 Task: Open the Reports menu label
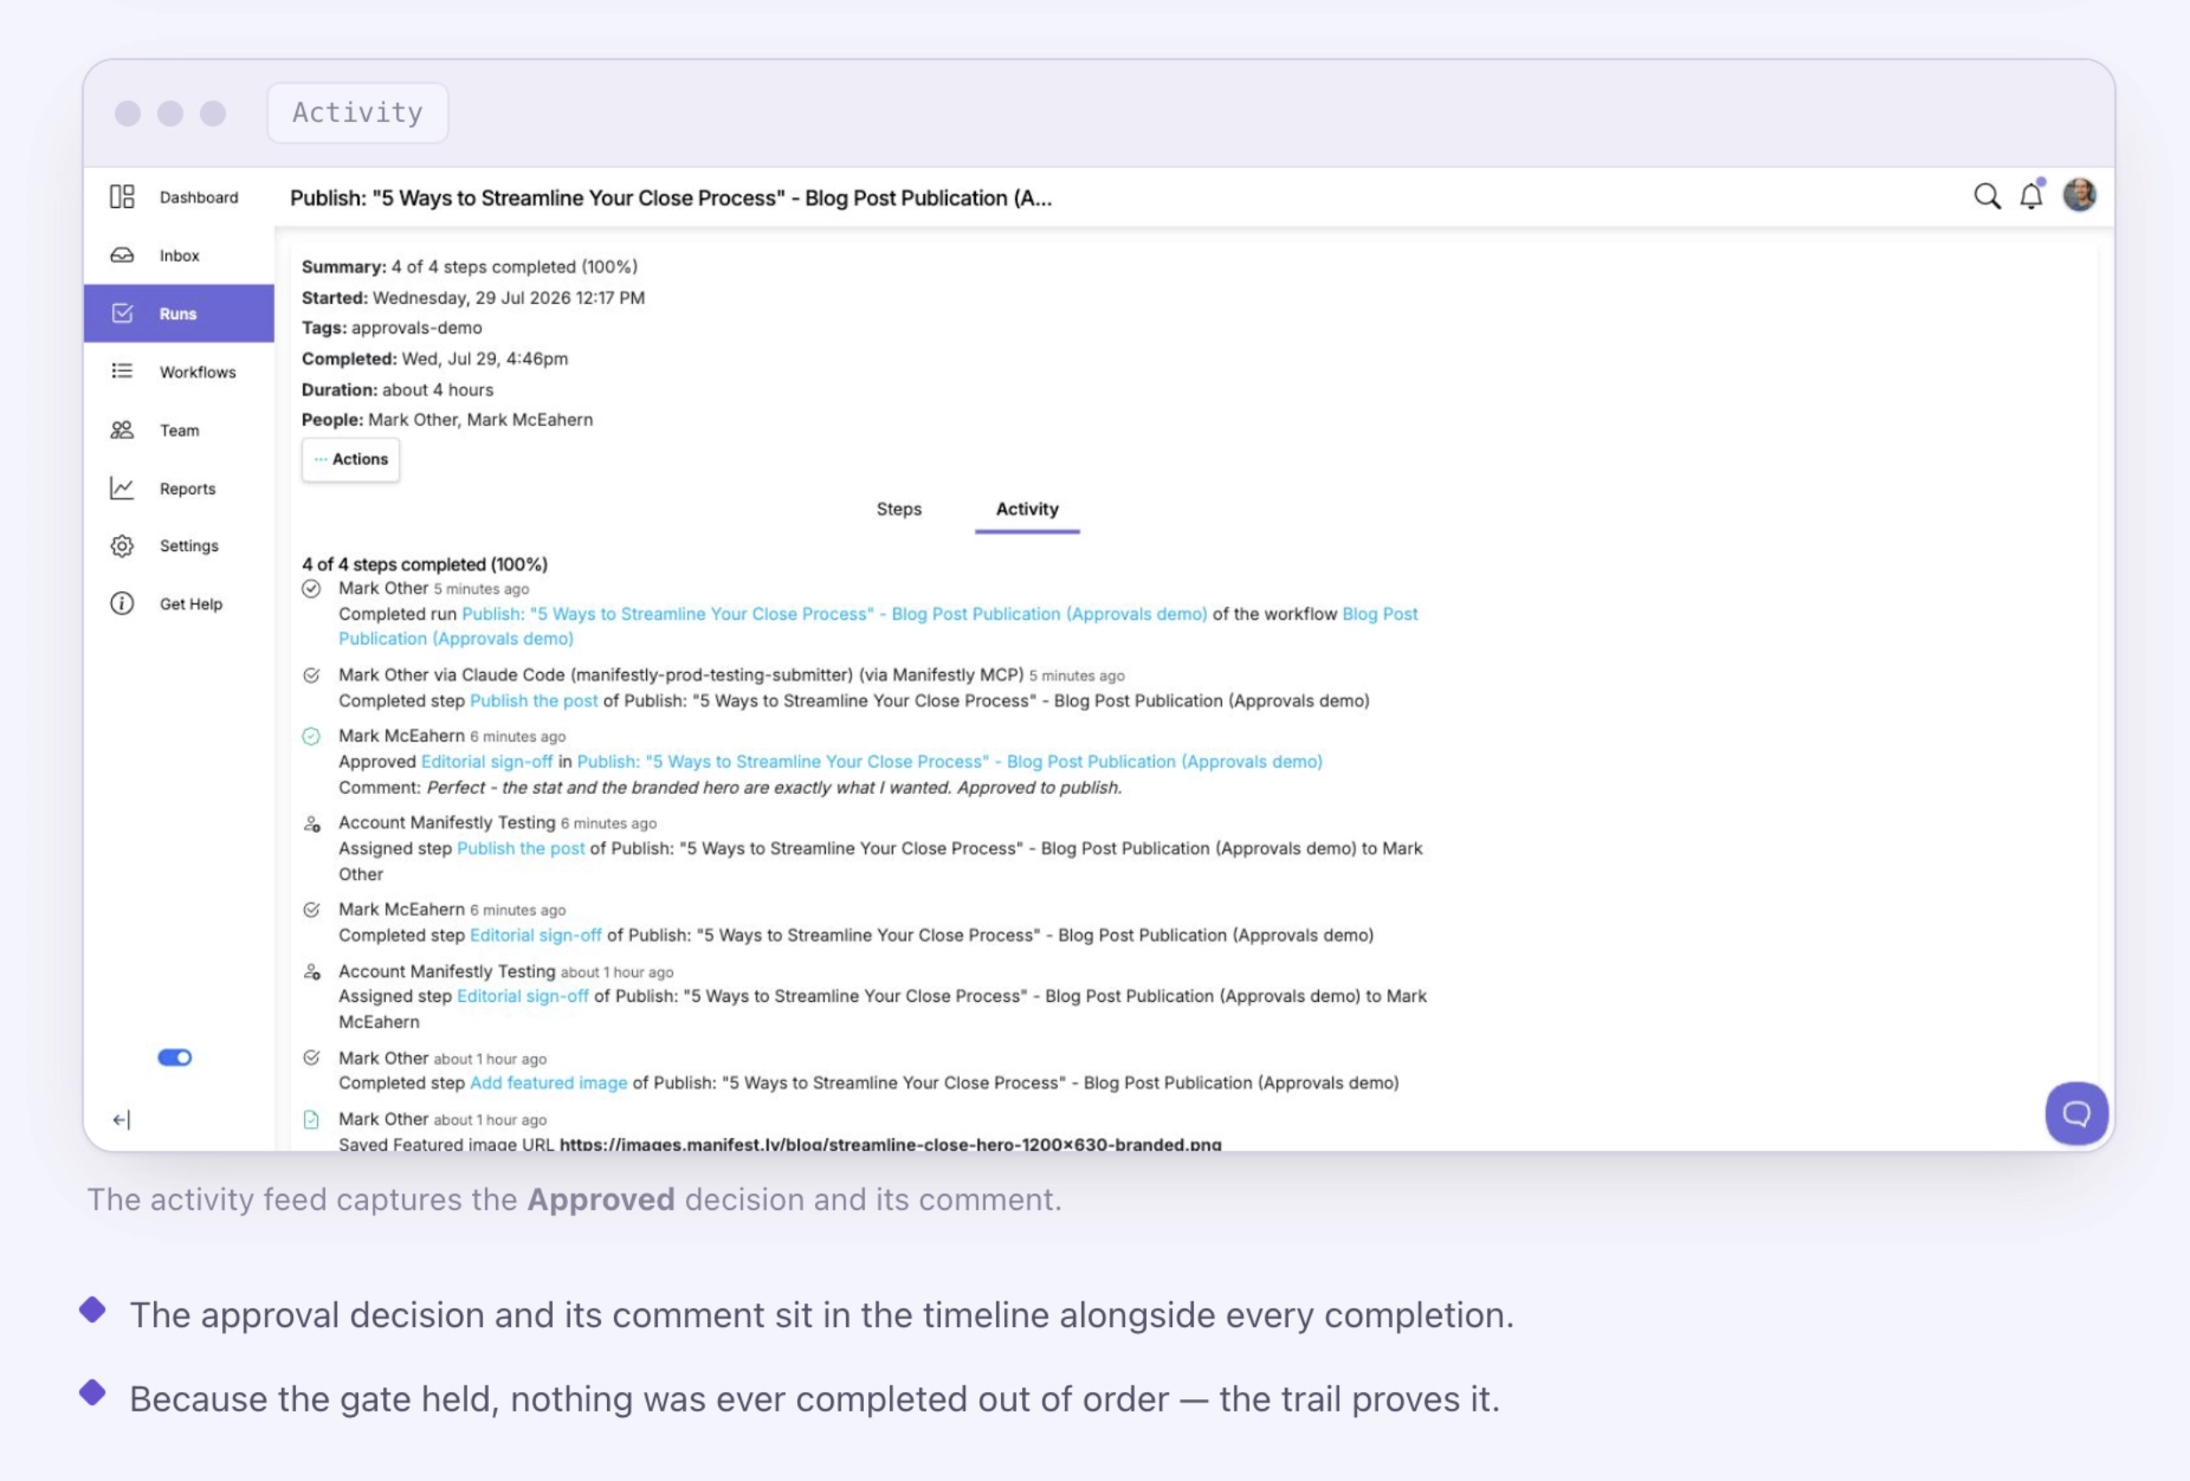[188, 489]
